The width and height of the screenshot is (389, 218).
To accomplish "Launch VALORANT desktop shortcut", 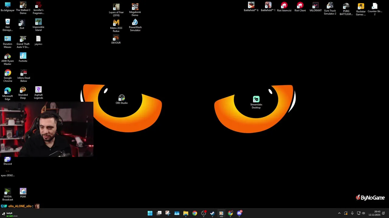I will 315,7.
